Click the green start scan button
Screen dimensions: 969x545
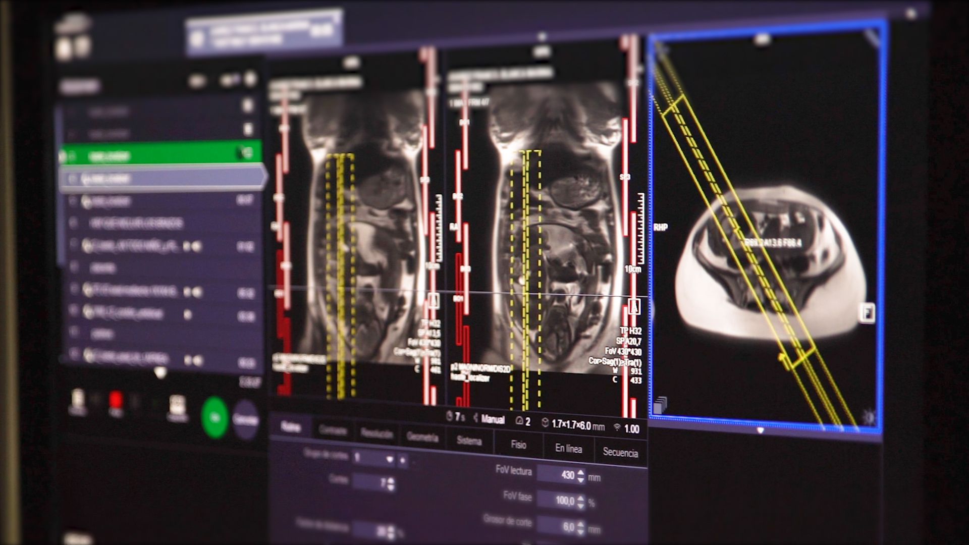[215, 417]
